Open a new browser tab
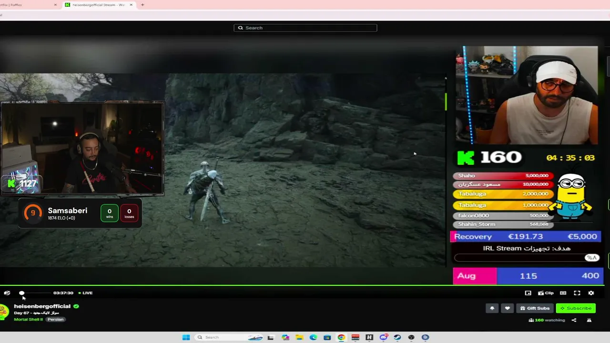Viewport: 610px width, 343px height. (x=142, y=5)
